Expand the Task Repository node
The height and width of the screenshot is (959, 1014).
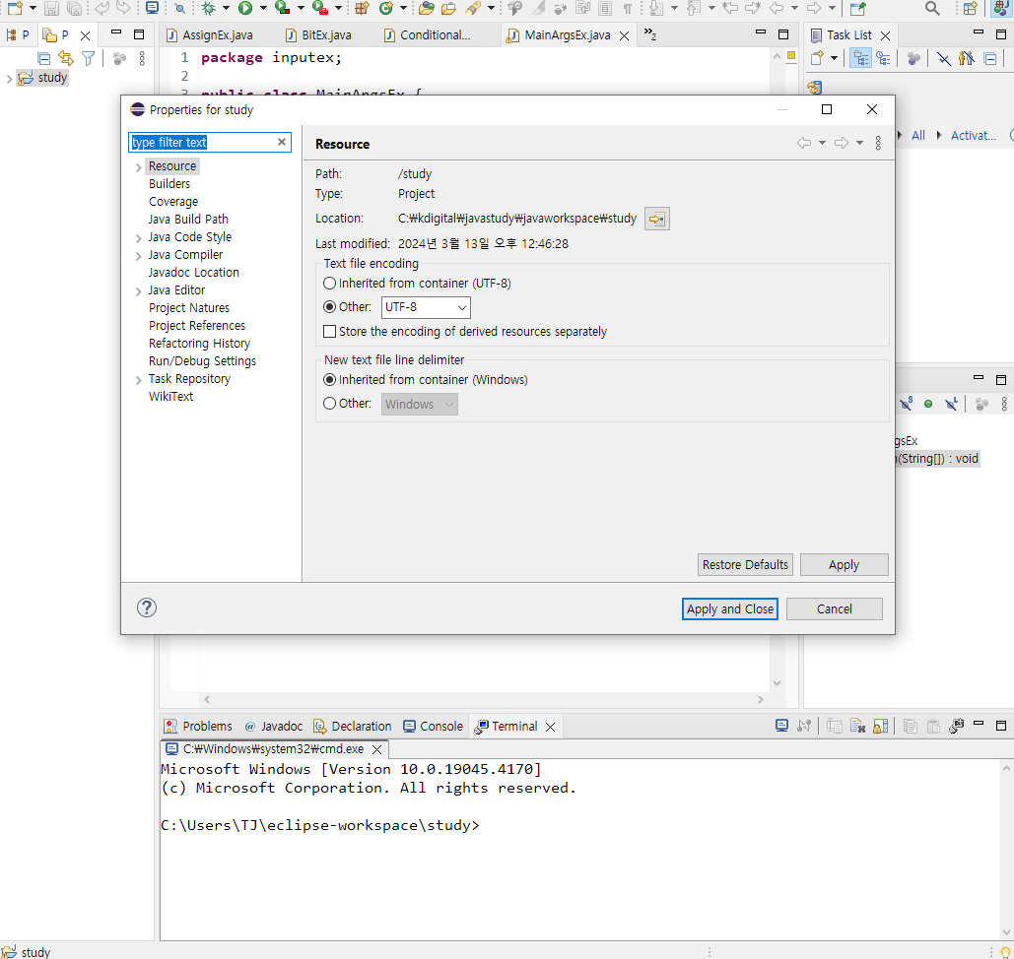coord(138,380)
